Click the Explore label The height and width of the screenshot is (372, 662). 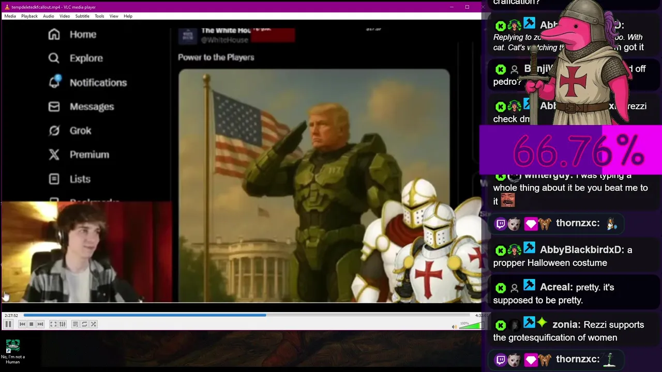tap(86, 58)
